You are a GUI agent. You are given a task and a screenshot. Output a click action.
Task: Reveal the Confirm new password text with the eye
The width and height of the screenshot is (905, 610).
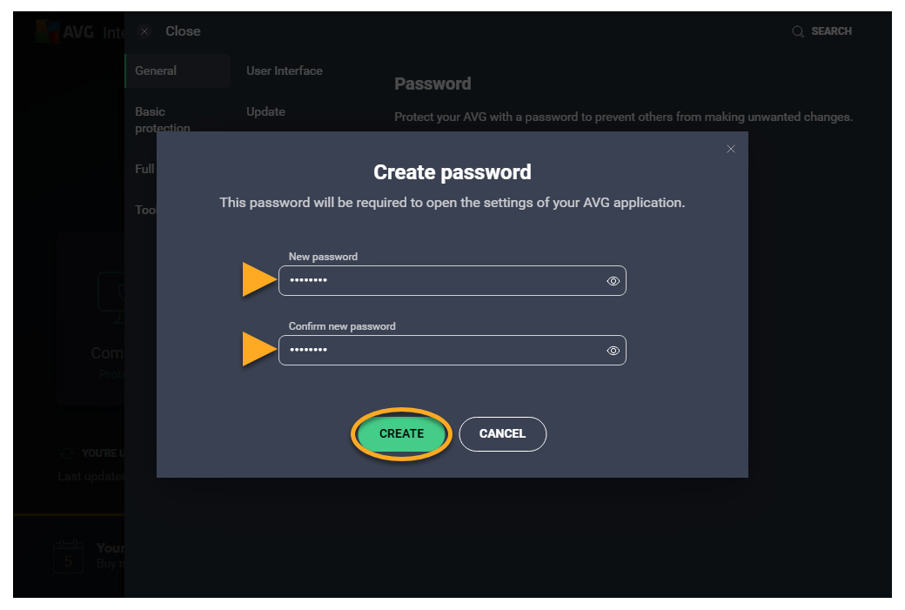(613, 351)
